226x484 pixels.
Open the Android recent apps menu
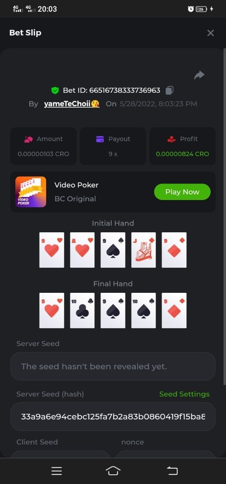click(x=56, y=471)
